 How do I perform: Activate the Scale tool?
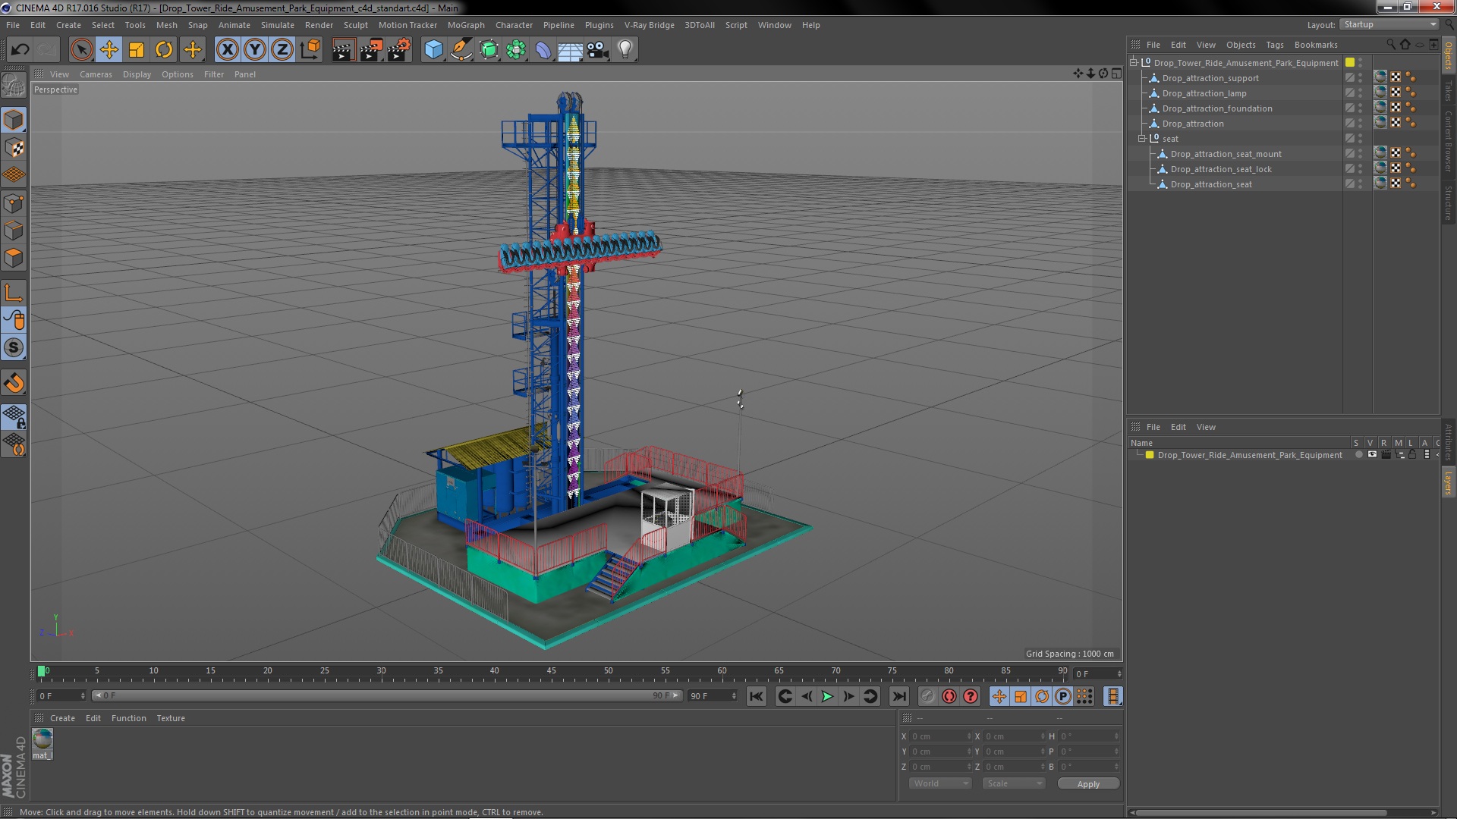(137, 50)
